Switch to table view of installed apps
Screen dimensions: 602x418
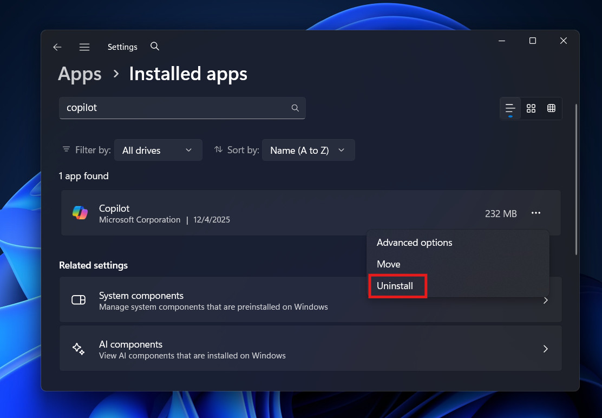551,108
